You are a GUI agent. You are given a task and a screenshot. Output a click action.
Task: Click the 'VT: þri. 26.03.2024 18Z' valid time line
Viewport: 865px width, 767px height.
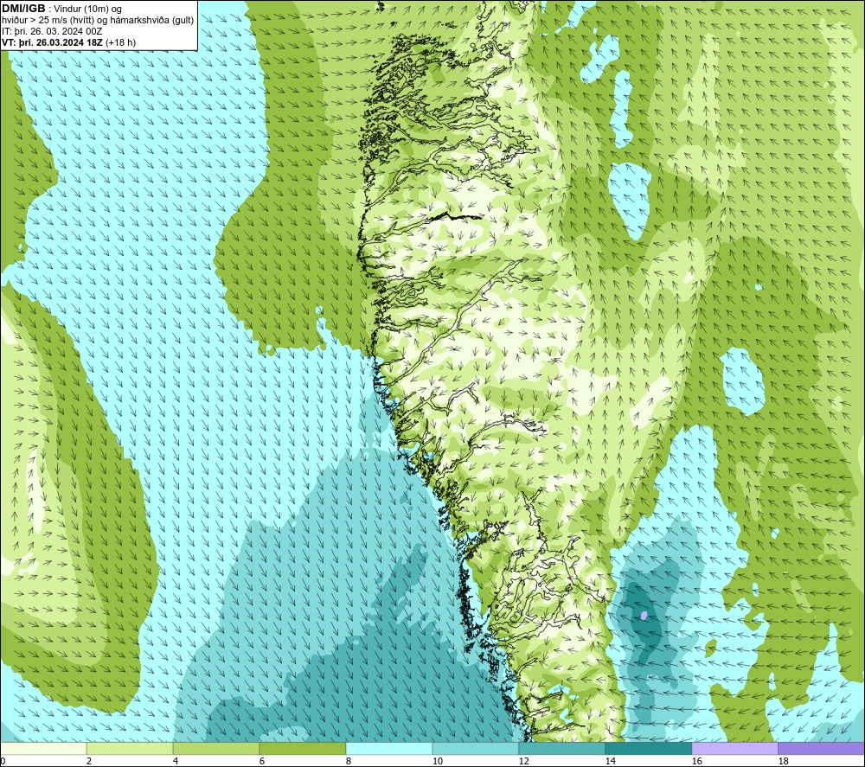[69, 42]
